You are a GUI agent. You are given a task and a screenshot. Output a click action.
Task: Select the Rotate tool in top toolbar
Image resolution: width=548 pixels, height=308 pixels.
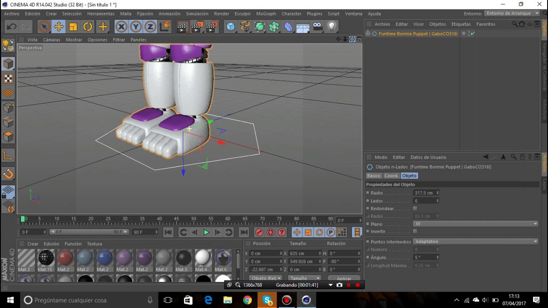(x=88, y=27)
